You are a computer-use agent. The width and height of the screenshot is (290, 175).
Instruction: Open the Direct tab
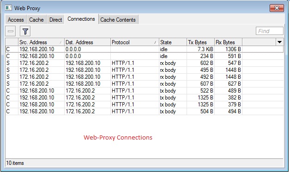pyautogui.click(x=56, y=20)
